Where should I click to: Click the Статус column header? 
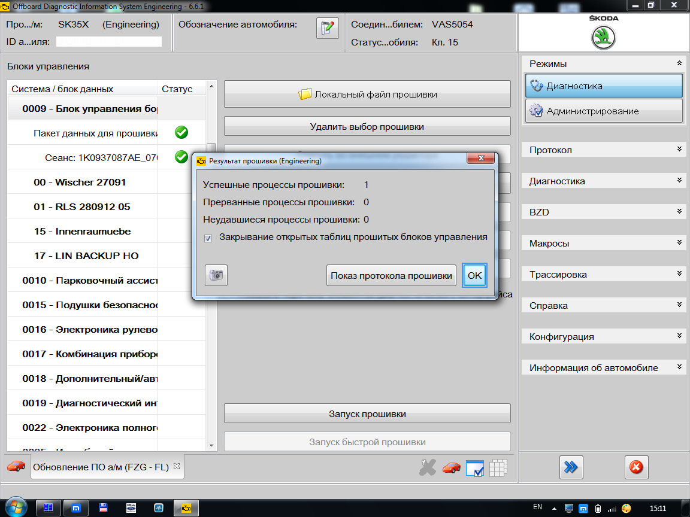[x=181, y=89]
